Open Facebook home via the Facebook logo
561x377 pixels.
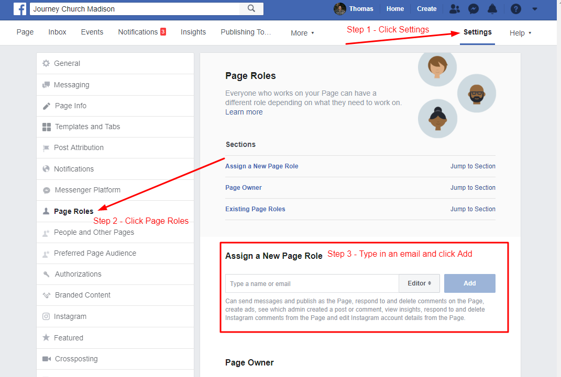point(19,8)
